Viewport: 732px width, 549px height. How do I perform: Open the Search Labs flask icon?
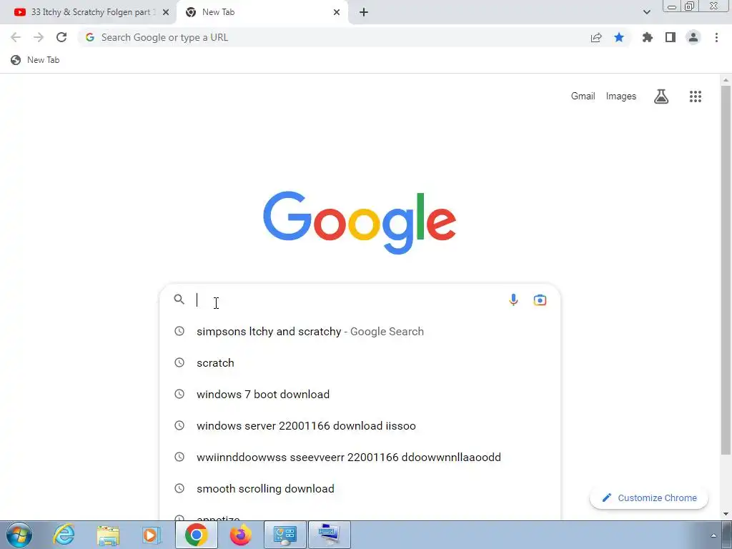(661, 97)
